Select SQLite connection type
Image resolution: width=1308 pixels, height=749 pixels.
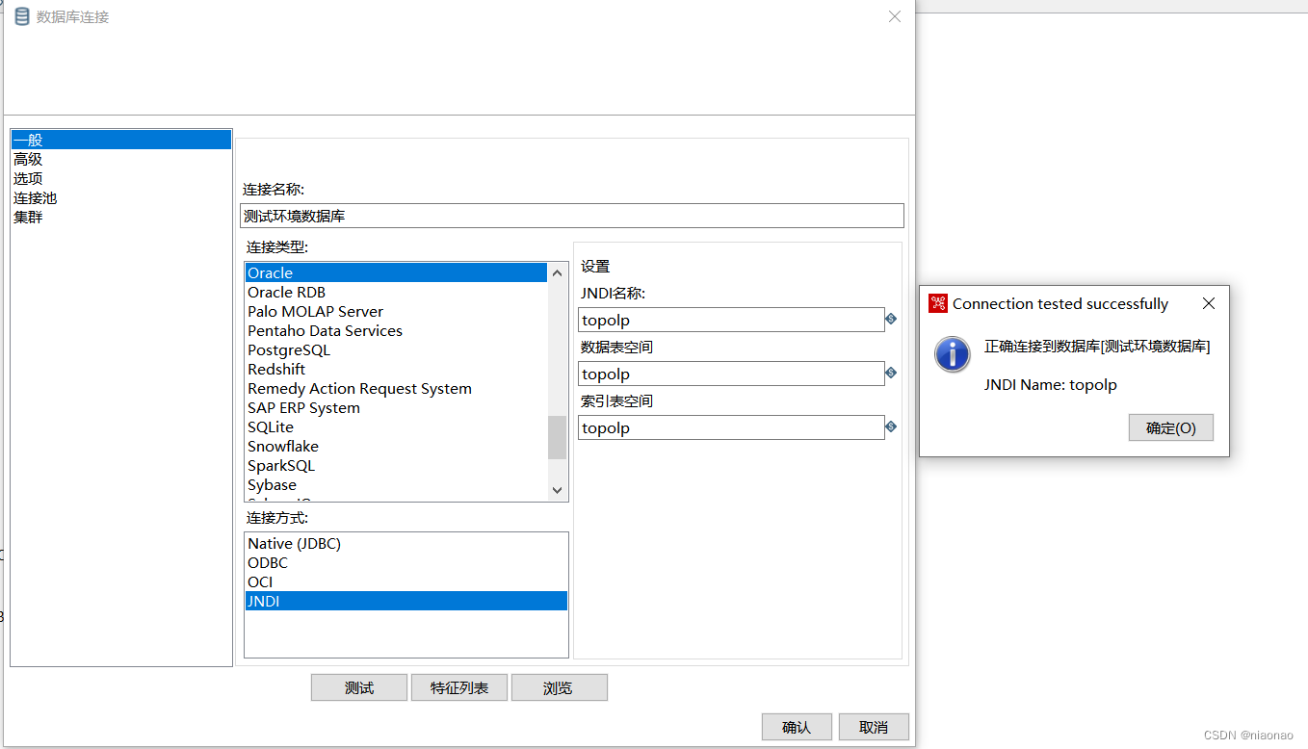(396, 426)
